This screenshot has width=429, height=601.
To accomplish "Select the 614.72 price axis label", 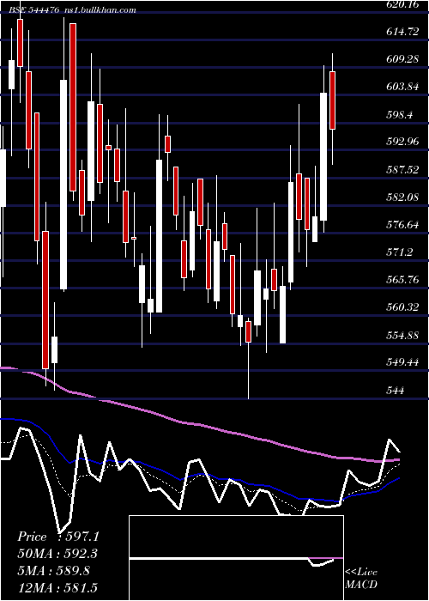I will tap(402, 32).
